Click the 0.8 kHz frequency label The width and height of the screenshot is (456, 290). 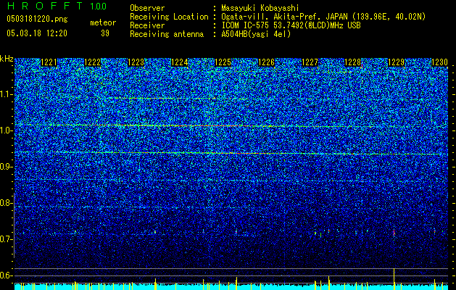(6, 203)
